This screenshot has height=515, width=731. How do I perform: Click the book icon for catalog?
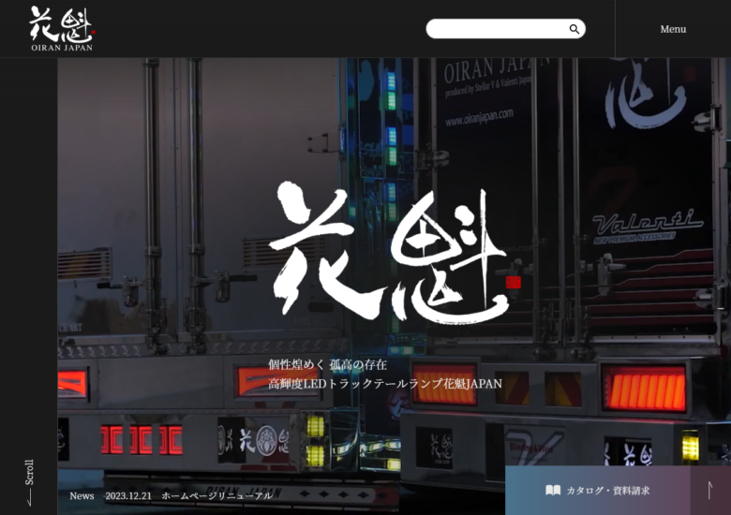pos(553,490)
